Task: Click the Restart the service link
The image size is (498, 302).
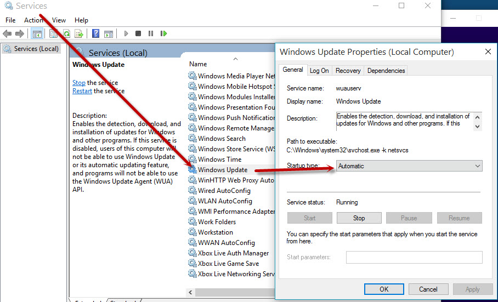Action: pos(82,91)
